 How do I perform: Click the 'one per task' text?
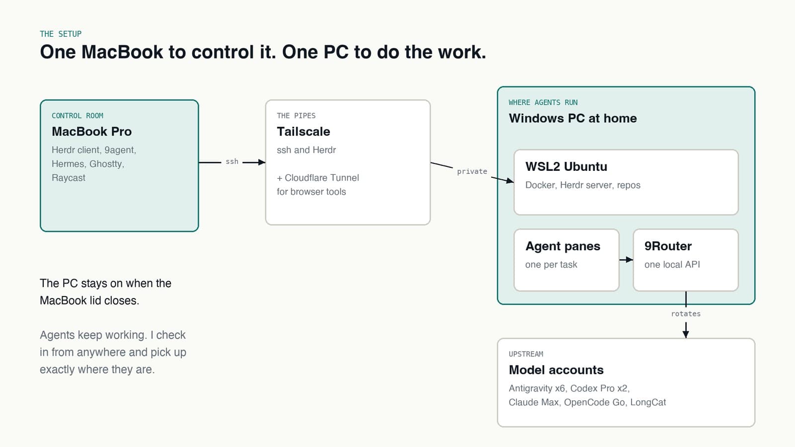(x=551, y=265)
